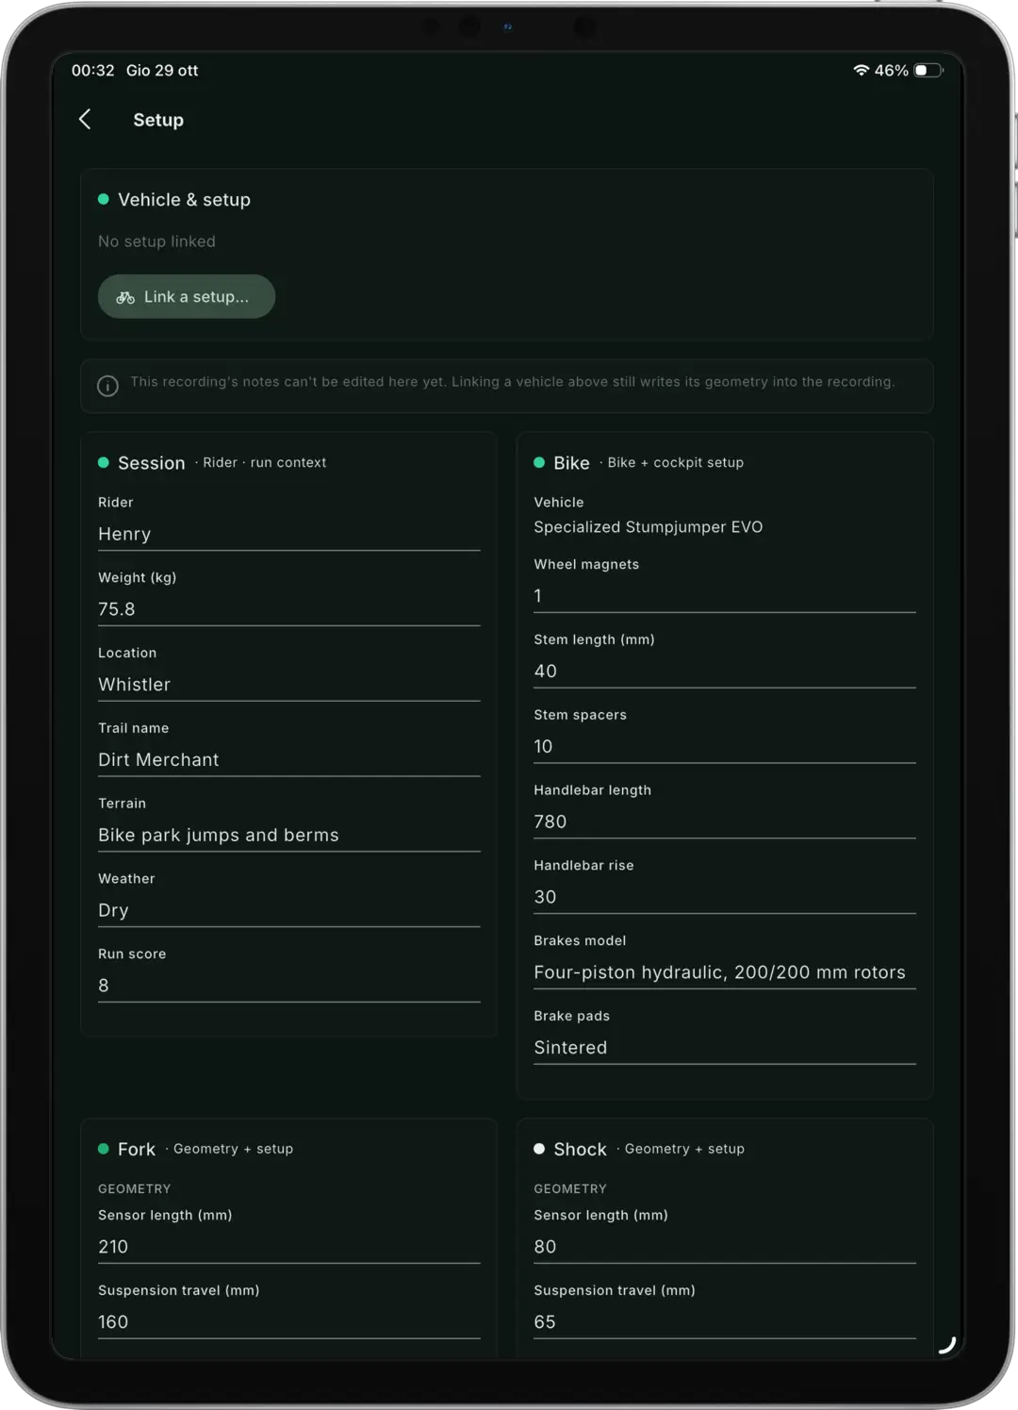
Task: Tap the Wi-Fi status icon
Action: tap(861, 70)
